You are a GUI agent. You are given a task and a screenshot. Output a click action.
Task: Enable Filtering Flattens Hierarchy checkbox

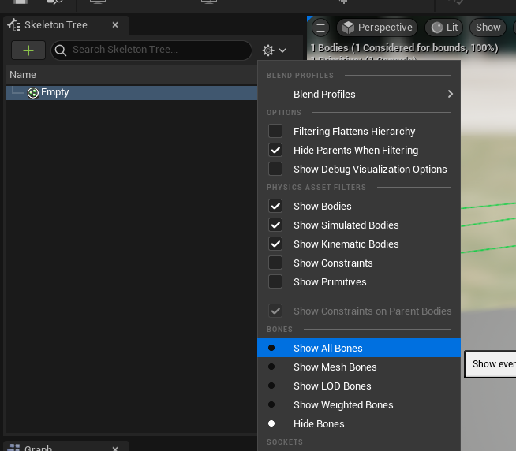coord(275,131)
